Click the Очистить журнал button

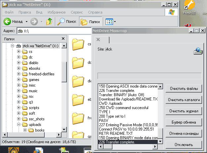[x=184, y=111]
